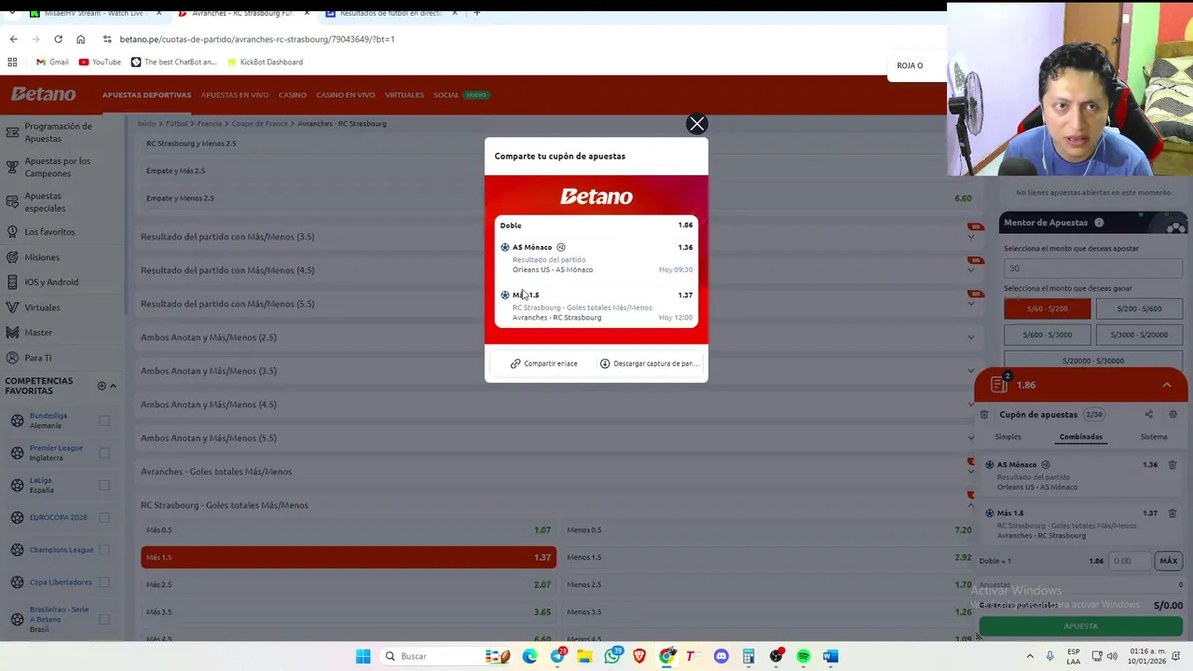1193x671 pixels.
Task: Select the Más 0.5 odds 1.07
Action: tap(349, 530)
